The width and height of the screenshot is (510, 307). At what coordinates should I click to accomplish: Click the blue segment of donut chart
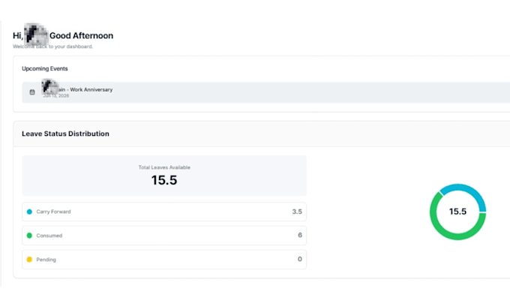coord(469,190)
